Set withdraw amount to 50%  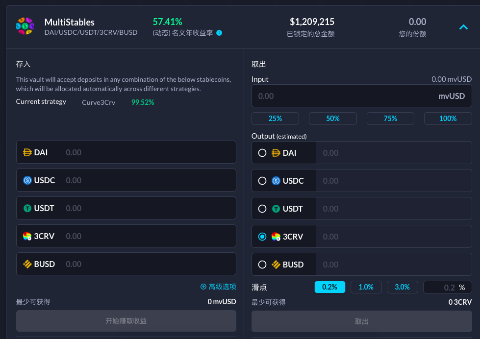[x=333, y=119]
